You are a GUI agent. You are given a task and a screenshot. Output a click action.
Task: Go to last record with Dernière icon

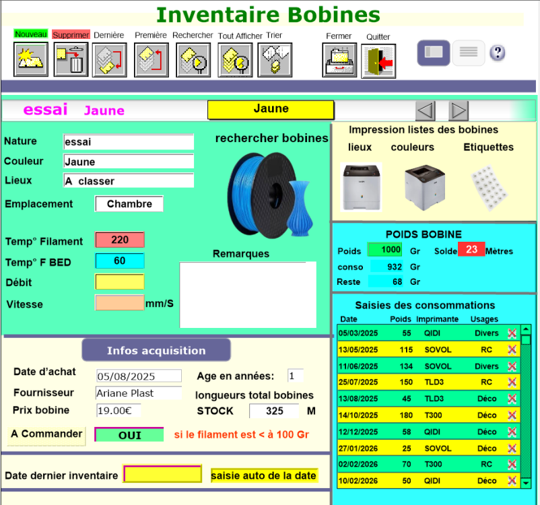110,60
